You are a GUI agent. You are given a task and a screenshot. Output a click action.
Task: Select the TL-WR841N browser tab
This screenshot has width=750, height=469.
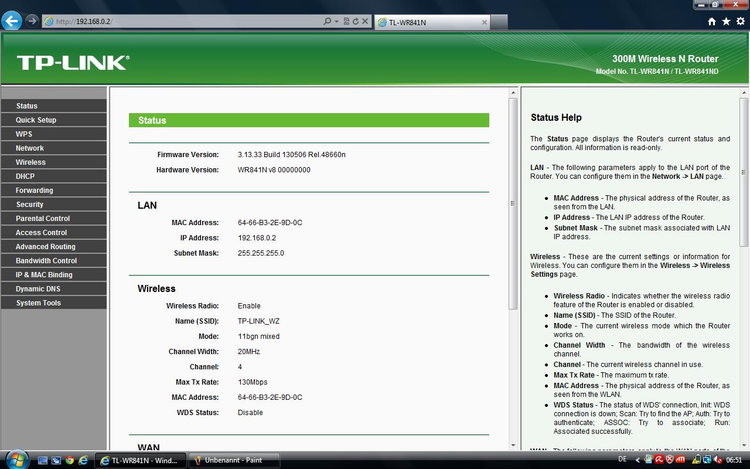pos(431,22)
